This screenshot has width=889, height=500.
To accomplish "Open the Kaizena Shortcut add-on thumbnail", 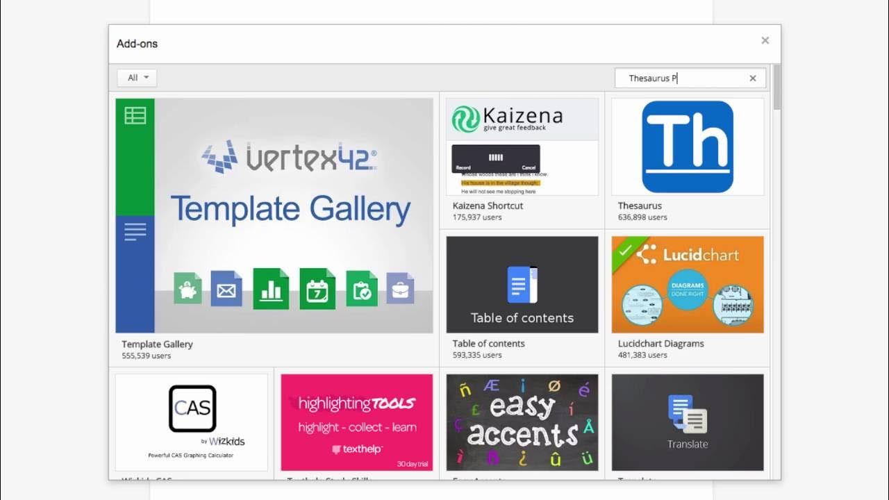I will click(522, 147).
